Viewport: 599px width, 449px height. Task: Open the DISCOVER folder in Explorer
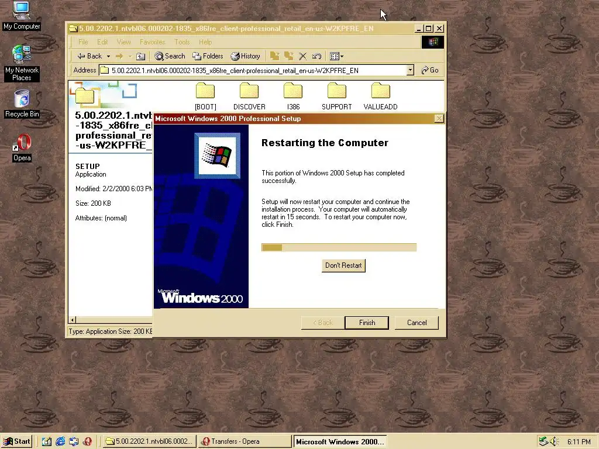tap(249, 96)
